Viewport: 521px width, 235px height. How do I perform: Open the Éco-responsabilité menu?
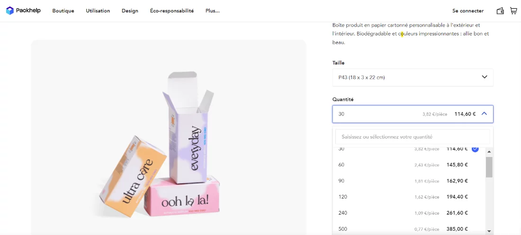click(171, 11)
